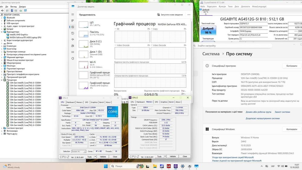Open Захист системи link
This screenshot has height=170, width=302.
282,112
